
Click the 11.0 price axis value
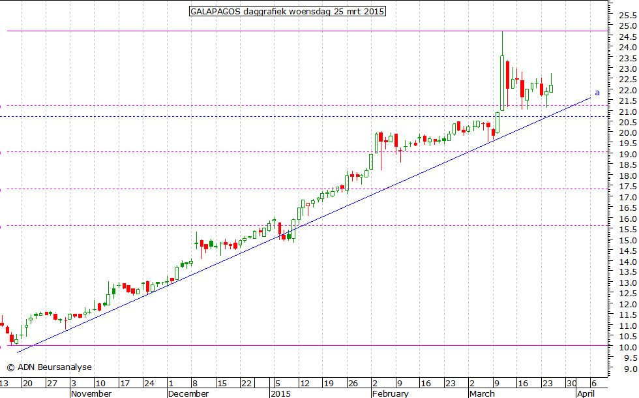point(627,326)
